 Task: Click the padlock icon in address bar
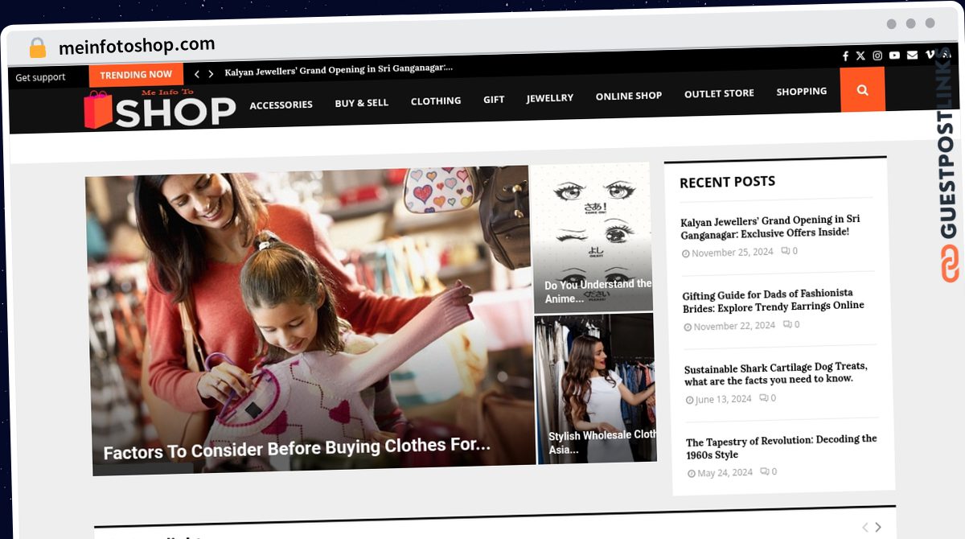tap(37, 47)
